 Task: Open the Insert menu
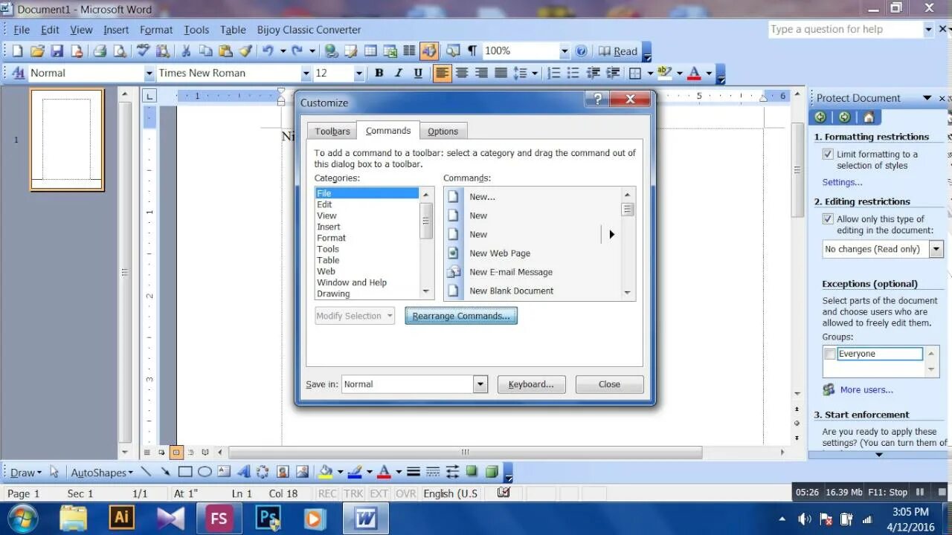116,30
